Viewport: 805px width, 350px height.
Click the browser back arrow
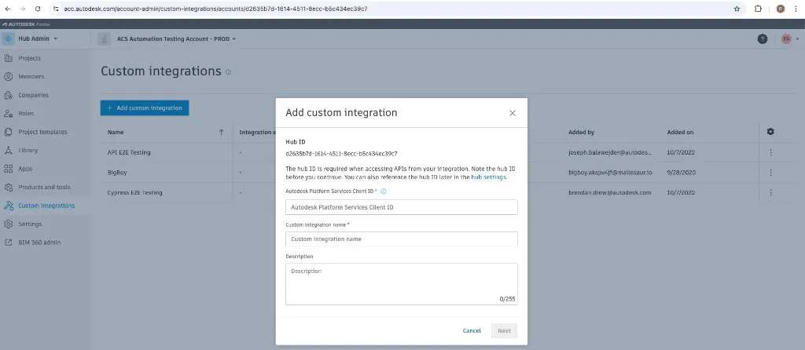(x=8, y=9)
